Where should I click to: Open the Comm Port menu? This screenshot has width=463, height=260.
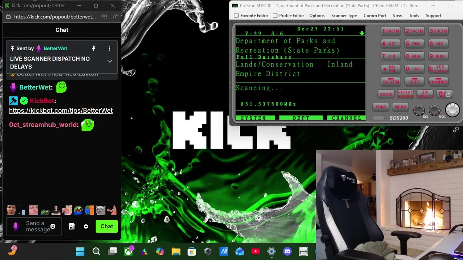coord(375,16)
